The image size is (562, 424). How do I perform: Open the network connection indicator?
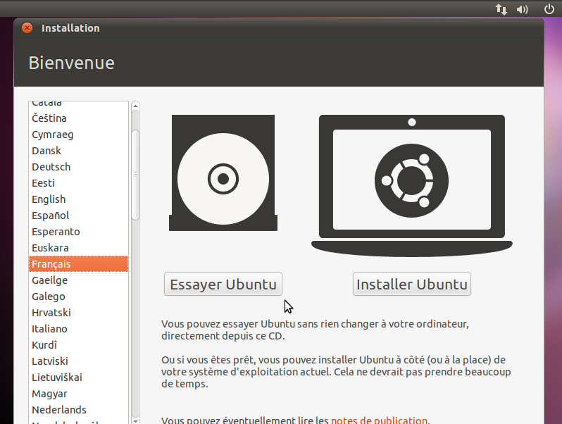(501, 9)
